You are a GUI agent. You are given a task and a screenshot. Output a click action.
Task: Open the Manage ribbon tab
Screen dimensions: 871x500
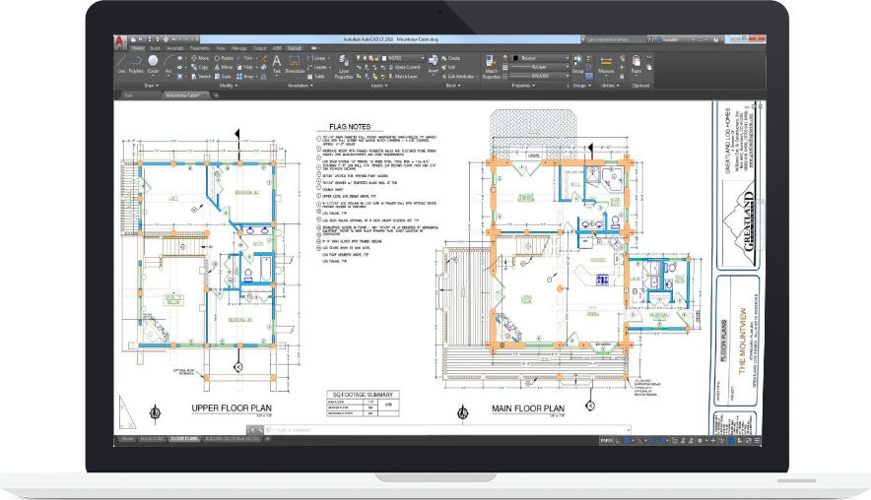238,48
